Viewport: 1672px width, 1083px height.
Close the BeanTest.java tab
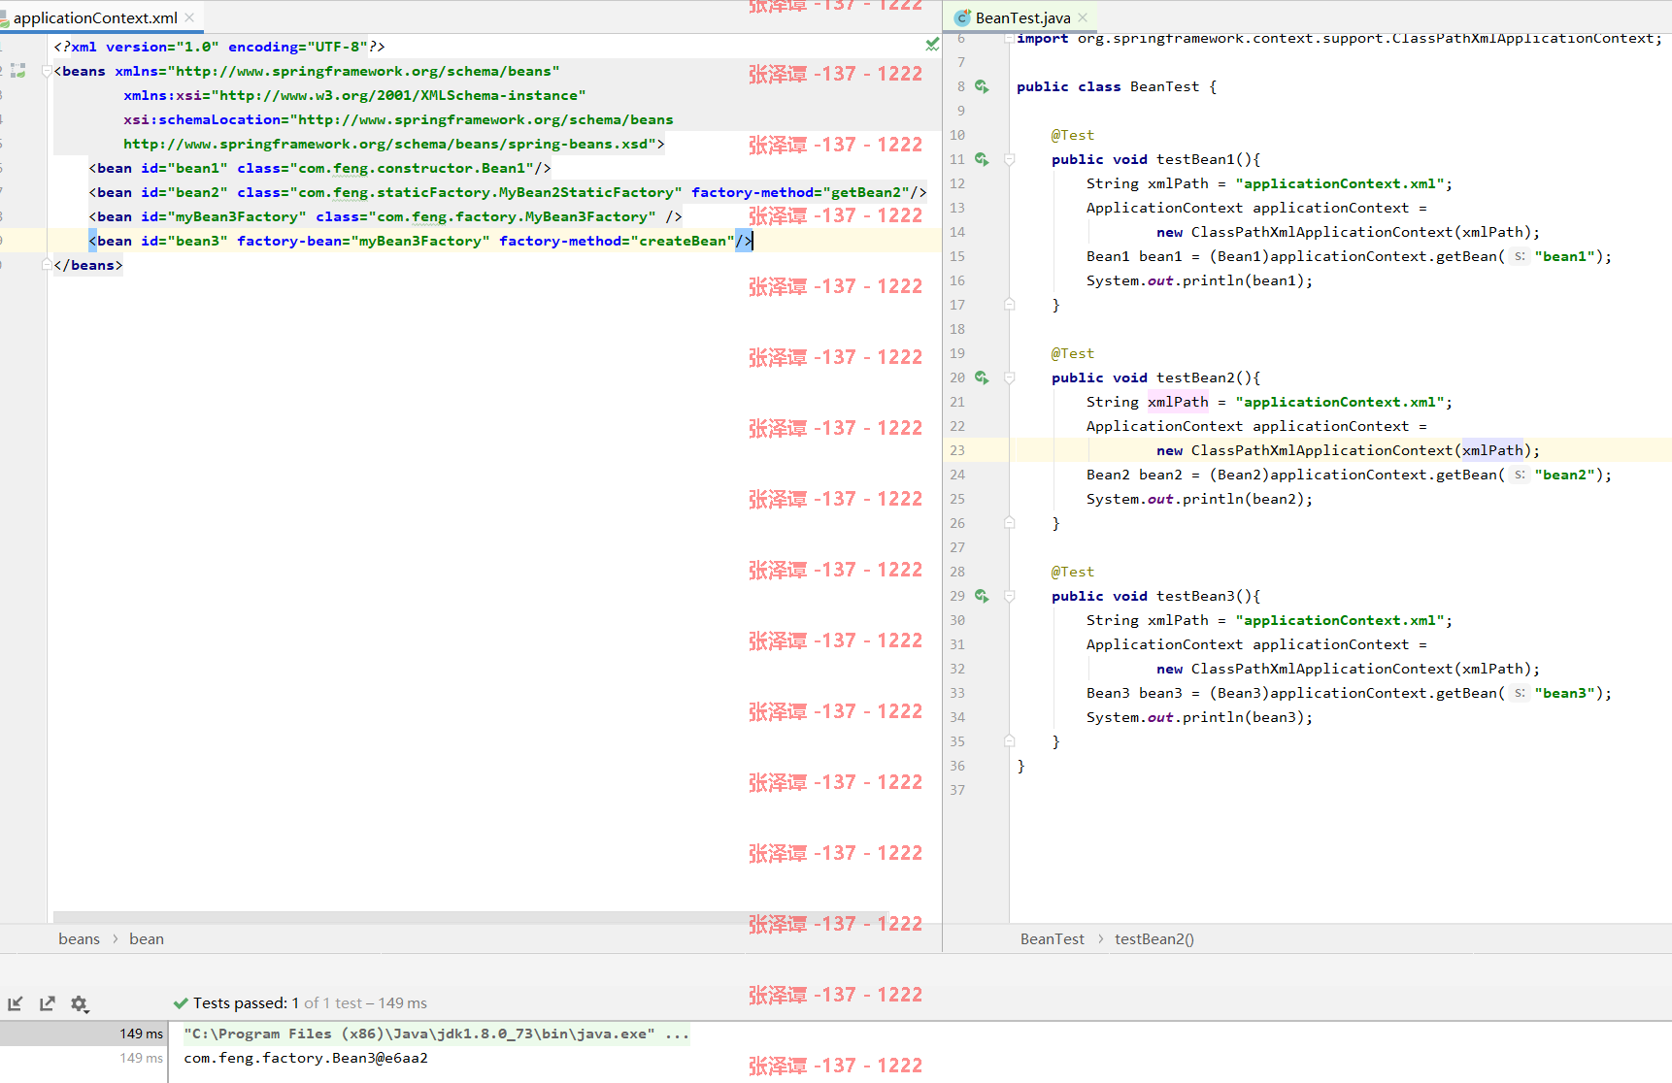point(1083,17)
